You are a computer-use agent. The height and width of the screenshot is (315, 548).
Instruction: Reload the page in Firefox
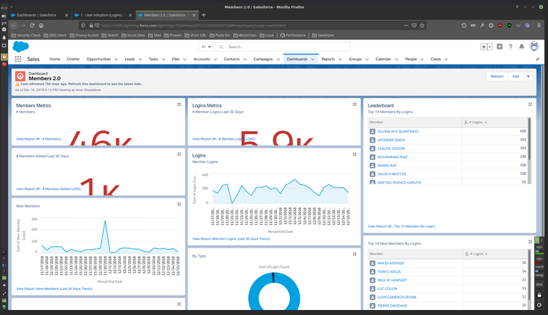pos(32,26)
